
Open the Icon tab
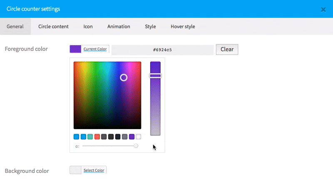[88, 27]
